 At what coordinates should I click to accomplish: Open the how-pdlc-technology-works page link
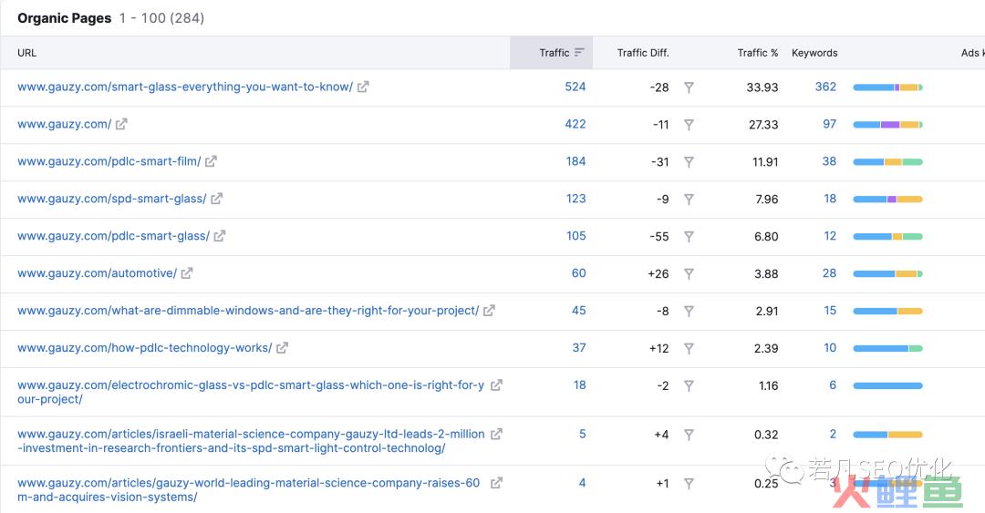[144, 348]
